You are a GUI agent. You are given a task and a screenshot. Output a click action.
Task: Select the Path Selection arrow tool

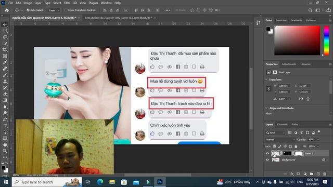pyautogui.click(x=5, y=132)
